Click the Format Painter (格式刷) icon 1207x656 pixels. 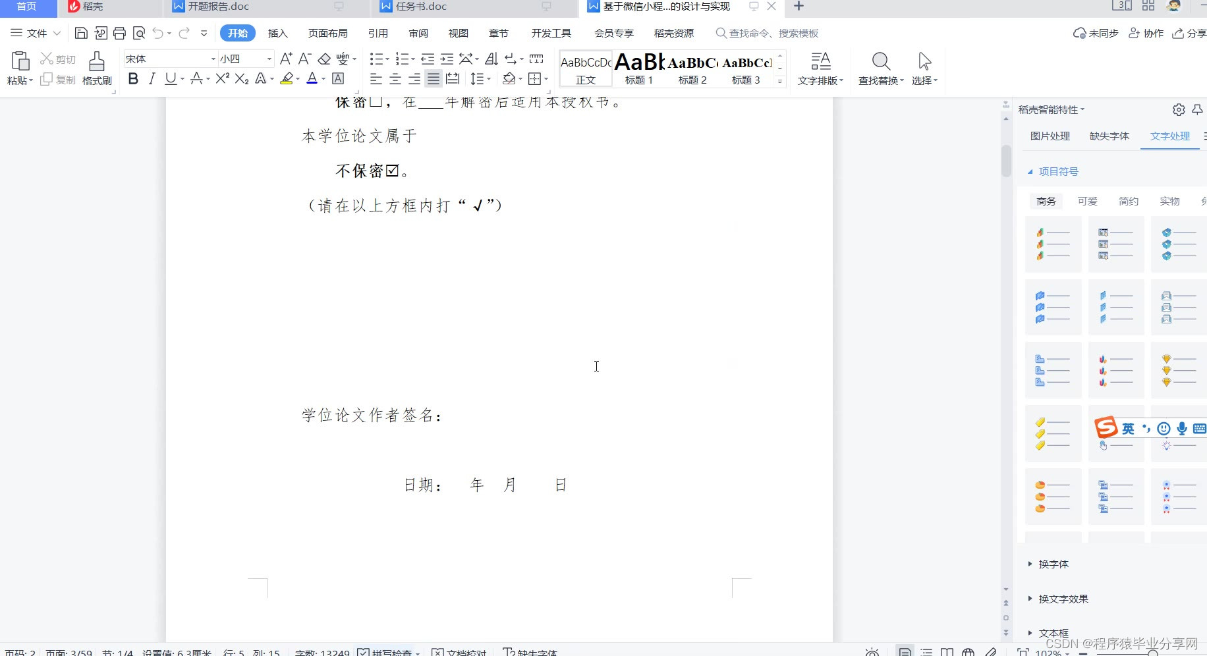[97, 61]
